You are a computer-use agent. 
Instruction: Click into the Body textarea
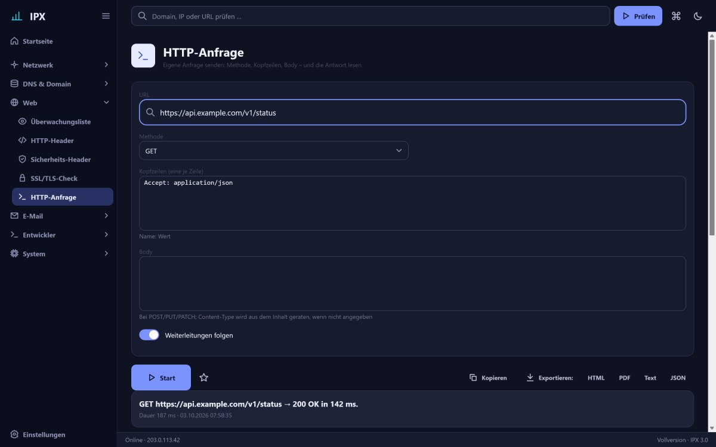pos(412,284)
